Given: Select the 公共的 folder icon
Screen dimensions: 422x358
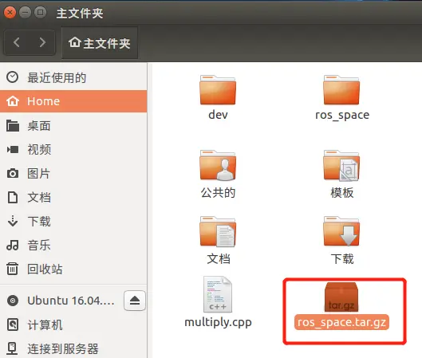Looking at the screenshot, I should (x=218, y=165).
